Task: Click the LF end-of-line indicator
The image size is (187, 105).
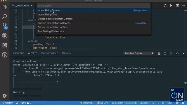Action: pyautogui.click(x=163, y=103)
